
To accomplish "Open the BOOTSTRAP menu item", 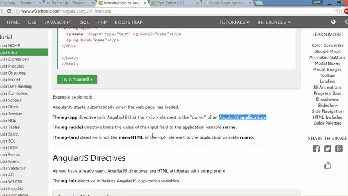I will coord(129,22).
